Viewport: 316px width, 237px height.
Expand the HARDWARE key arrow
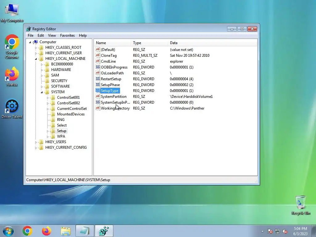pyautogui.click(x=42, y=70)
